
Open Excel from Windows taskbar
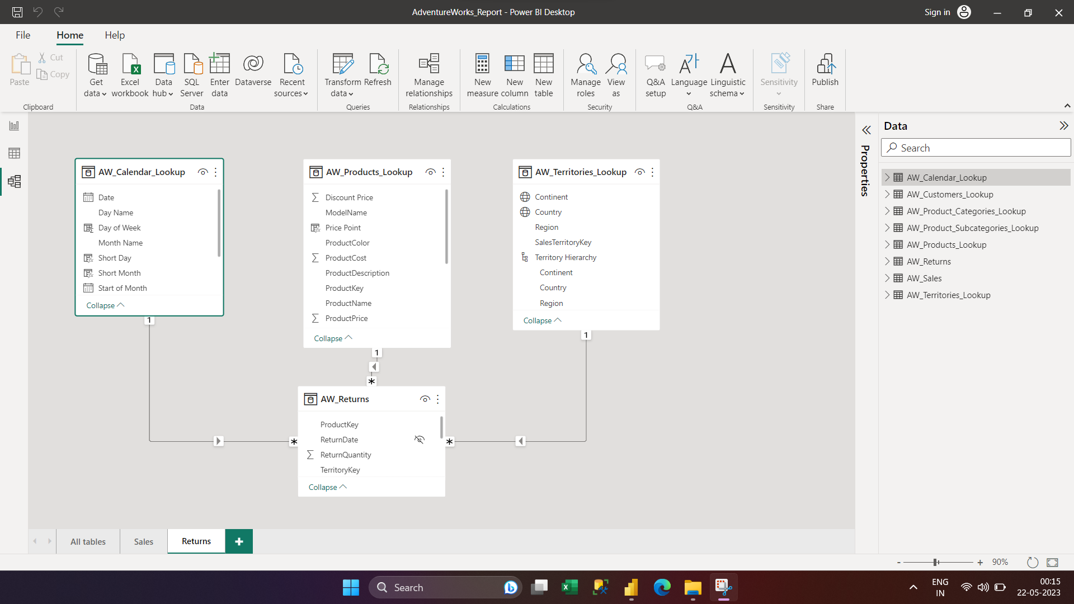click(569, 588)
